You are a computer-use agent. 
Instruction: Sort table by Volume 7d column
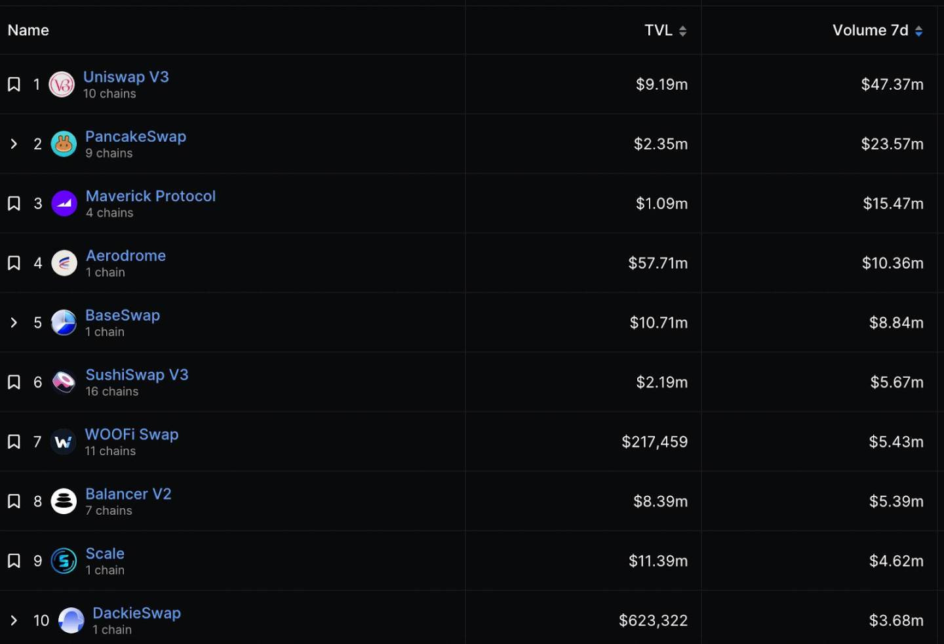click(878, 31)
